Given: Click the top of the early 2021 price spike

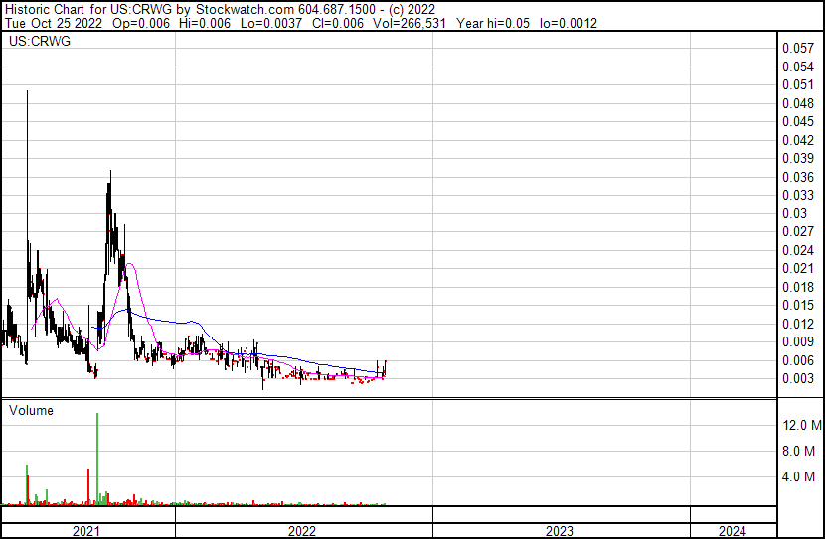Looking at the screenshot, I should point(27,91).
